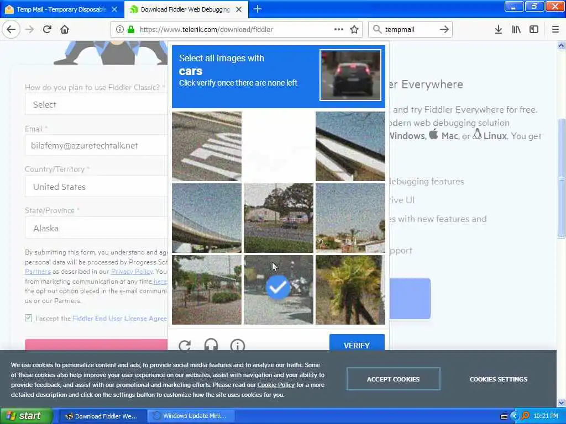Screen dimensions: 566x424
Task: Get a new captcha challenge via reload icon
Action: point(185,346)
